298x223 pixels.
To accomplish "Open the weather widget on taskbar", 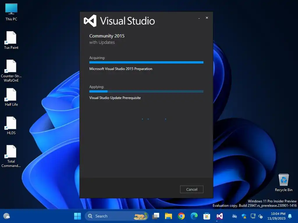I will click(x=7, y=216).
